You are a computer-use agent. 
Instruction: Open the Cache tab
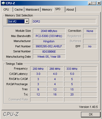click(19, 10)
